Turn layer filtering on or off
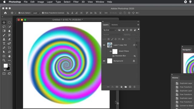 [x=139, y=30]
